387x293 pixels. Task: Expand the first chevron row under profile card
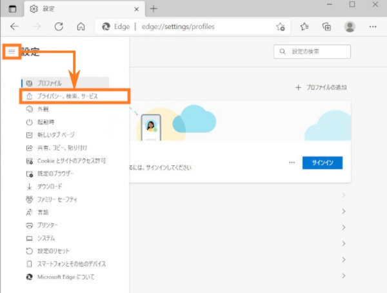pos(344,196)
